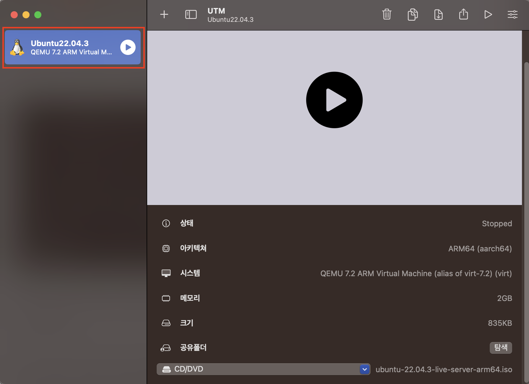The width and height of the screenshot is (529, 384).
Task: Click the ARM64 (aarch64) architecture value
Action: [x=480, y=249]
